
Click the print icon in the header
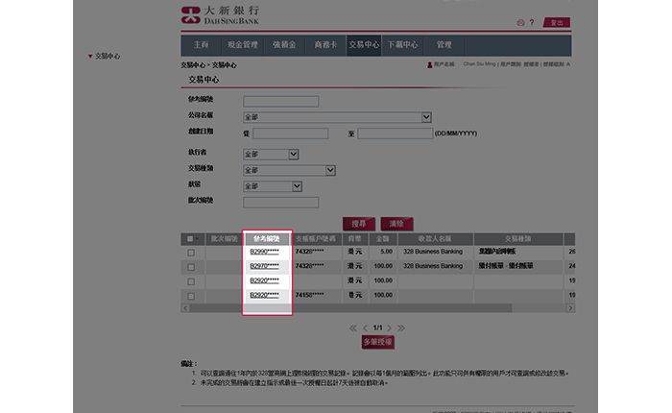coord(520,23)
